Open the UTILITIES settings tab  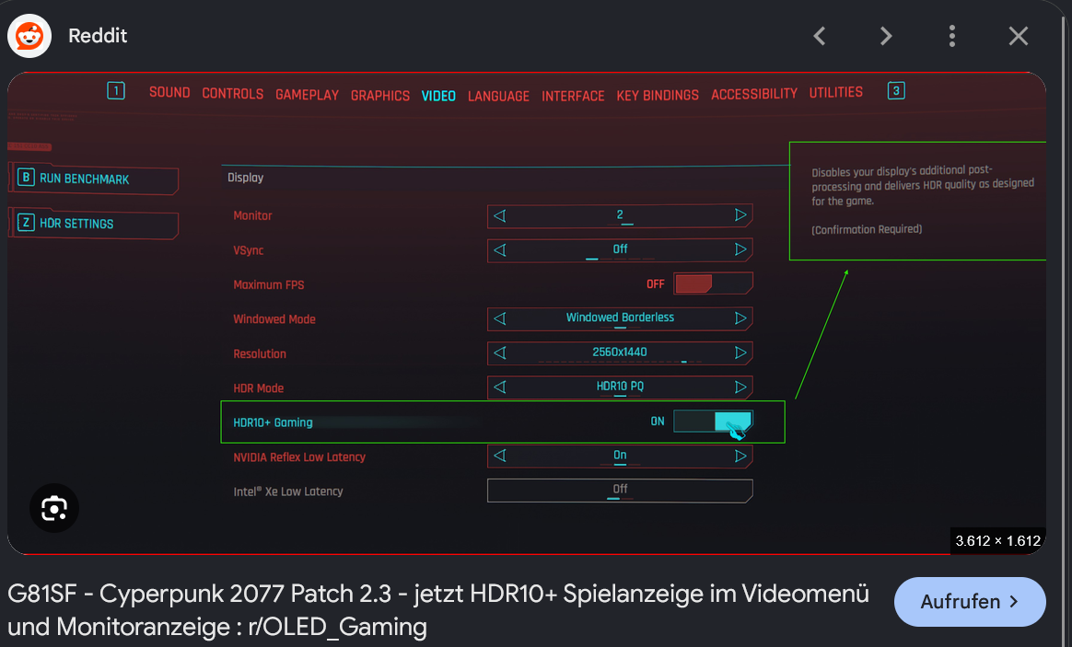coord(835,92)
